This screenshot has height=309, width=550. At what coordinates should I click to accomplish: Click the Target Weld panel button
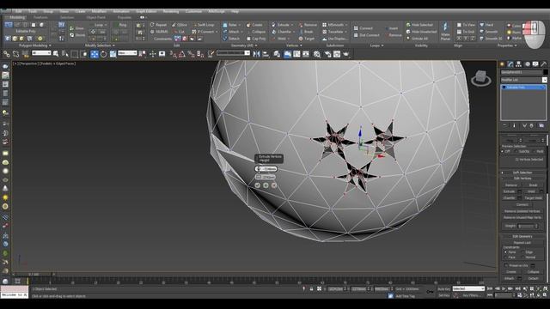(x=534, y=198)
